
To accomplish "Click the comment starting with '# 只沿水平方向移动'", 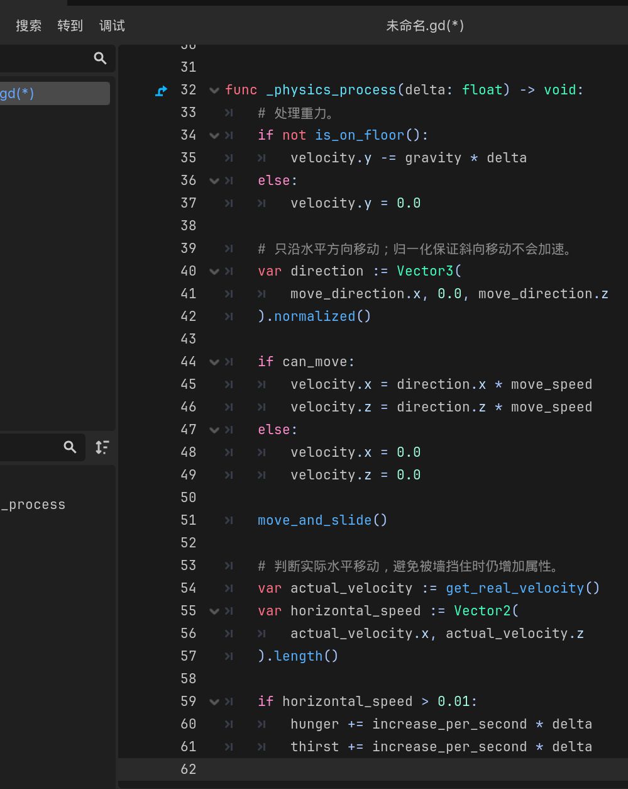I will 415,249.
